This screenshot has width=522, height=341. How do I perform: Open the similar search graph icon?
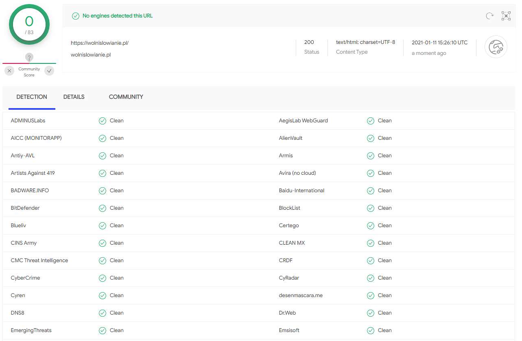506,16
